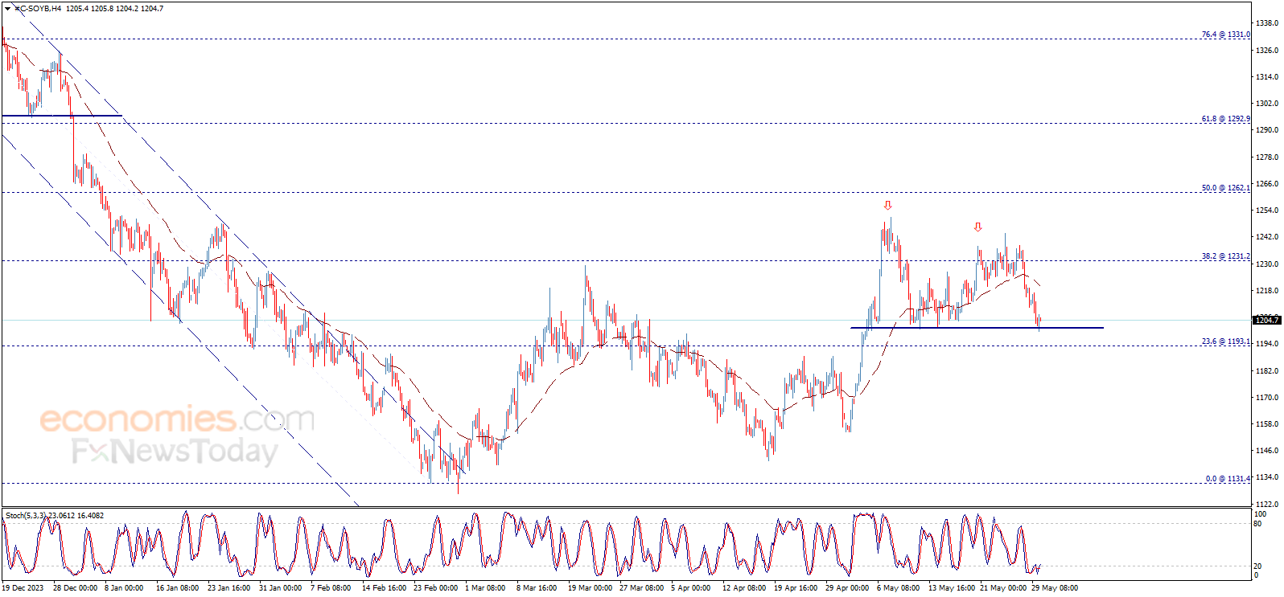This screenshot has height=597, width=1284.
Task: Click the 8 Mar 16:00 date label
Action: click(537, 588)
